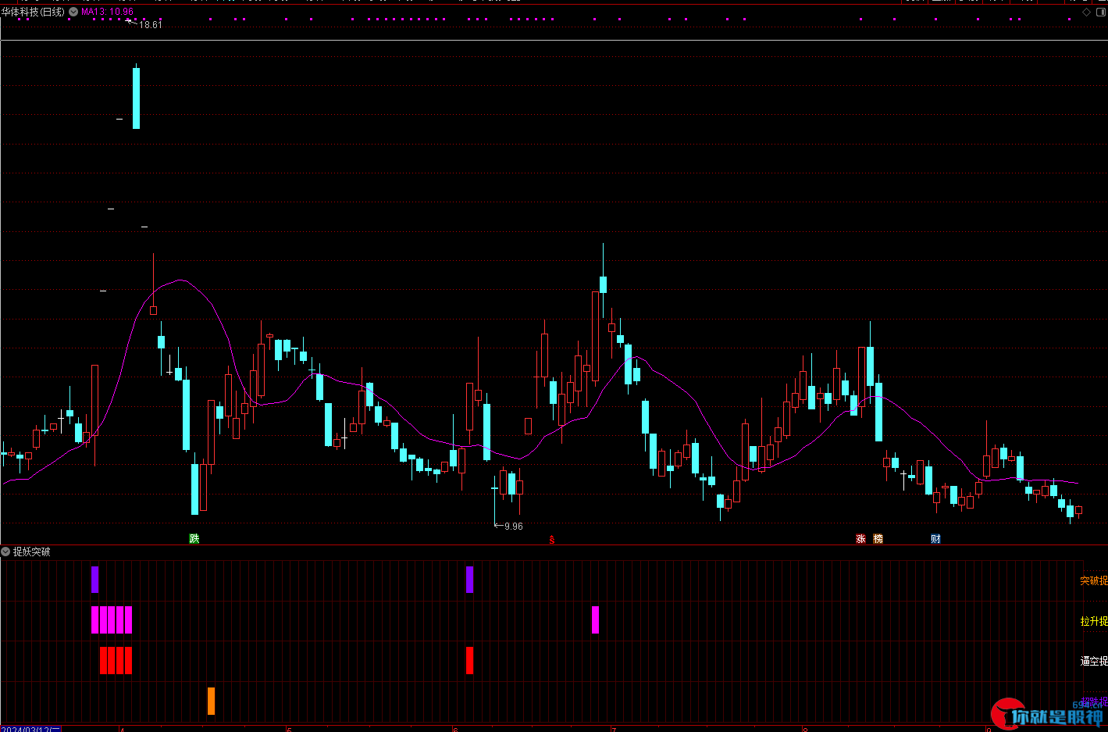Click the red 涨 marker icon
1108x732 pixels.
(x=861, y=539)
